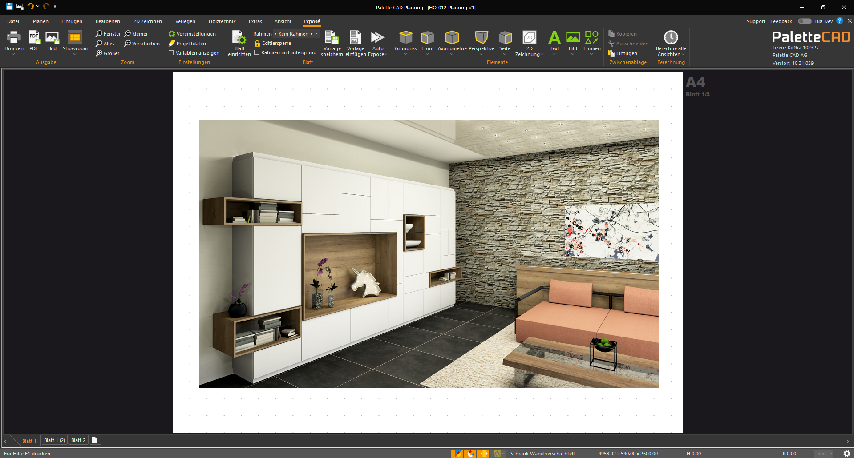Export sheet using the PDF icon

coord(34,37)
